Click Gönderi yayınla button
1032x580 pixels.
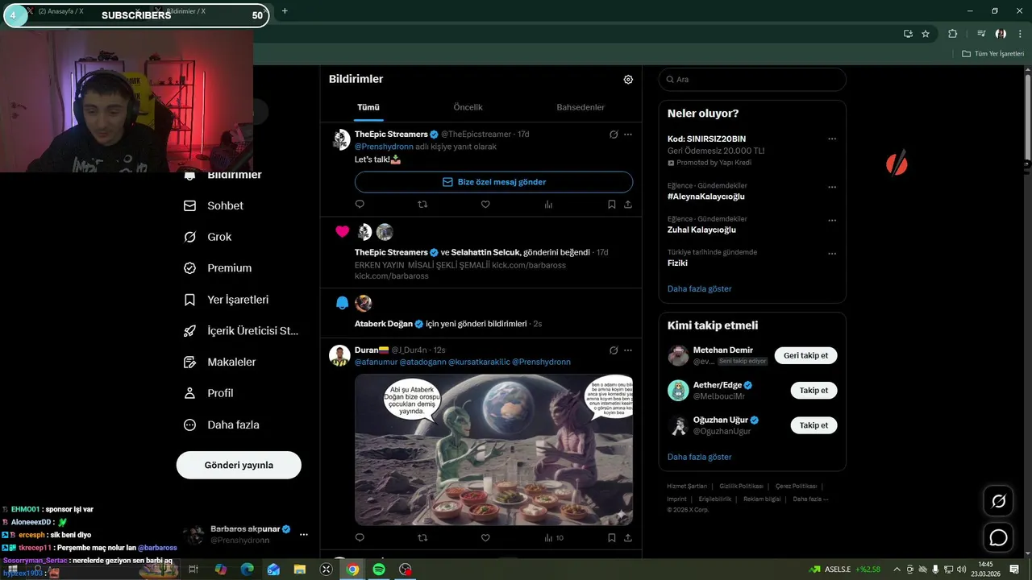click(x=239, y=465)
